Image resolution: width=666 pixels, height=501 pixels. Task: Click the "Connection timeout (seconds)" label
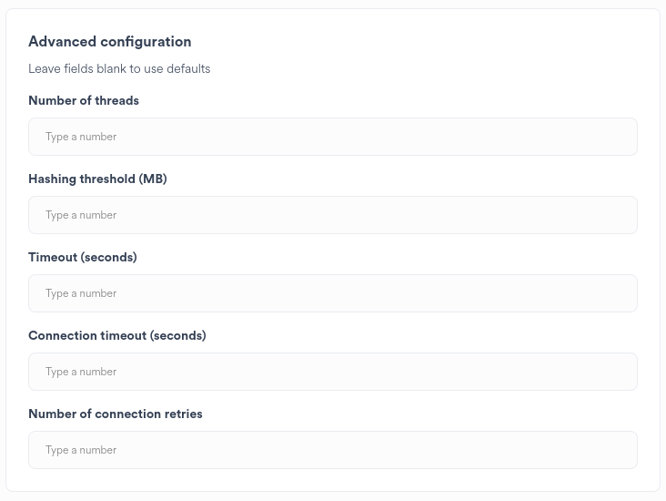point(117,335)
